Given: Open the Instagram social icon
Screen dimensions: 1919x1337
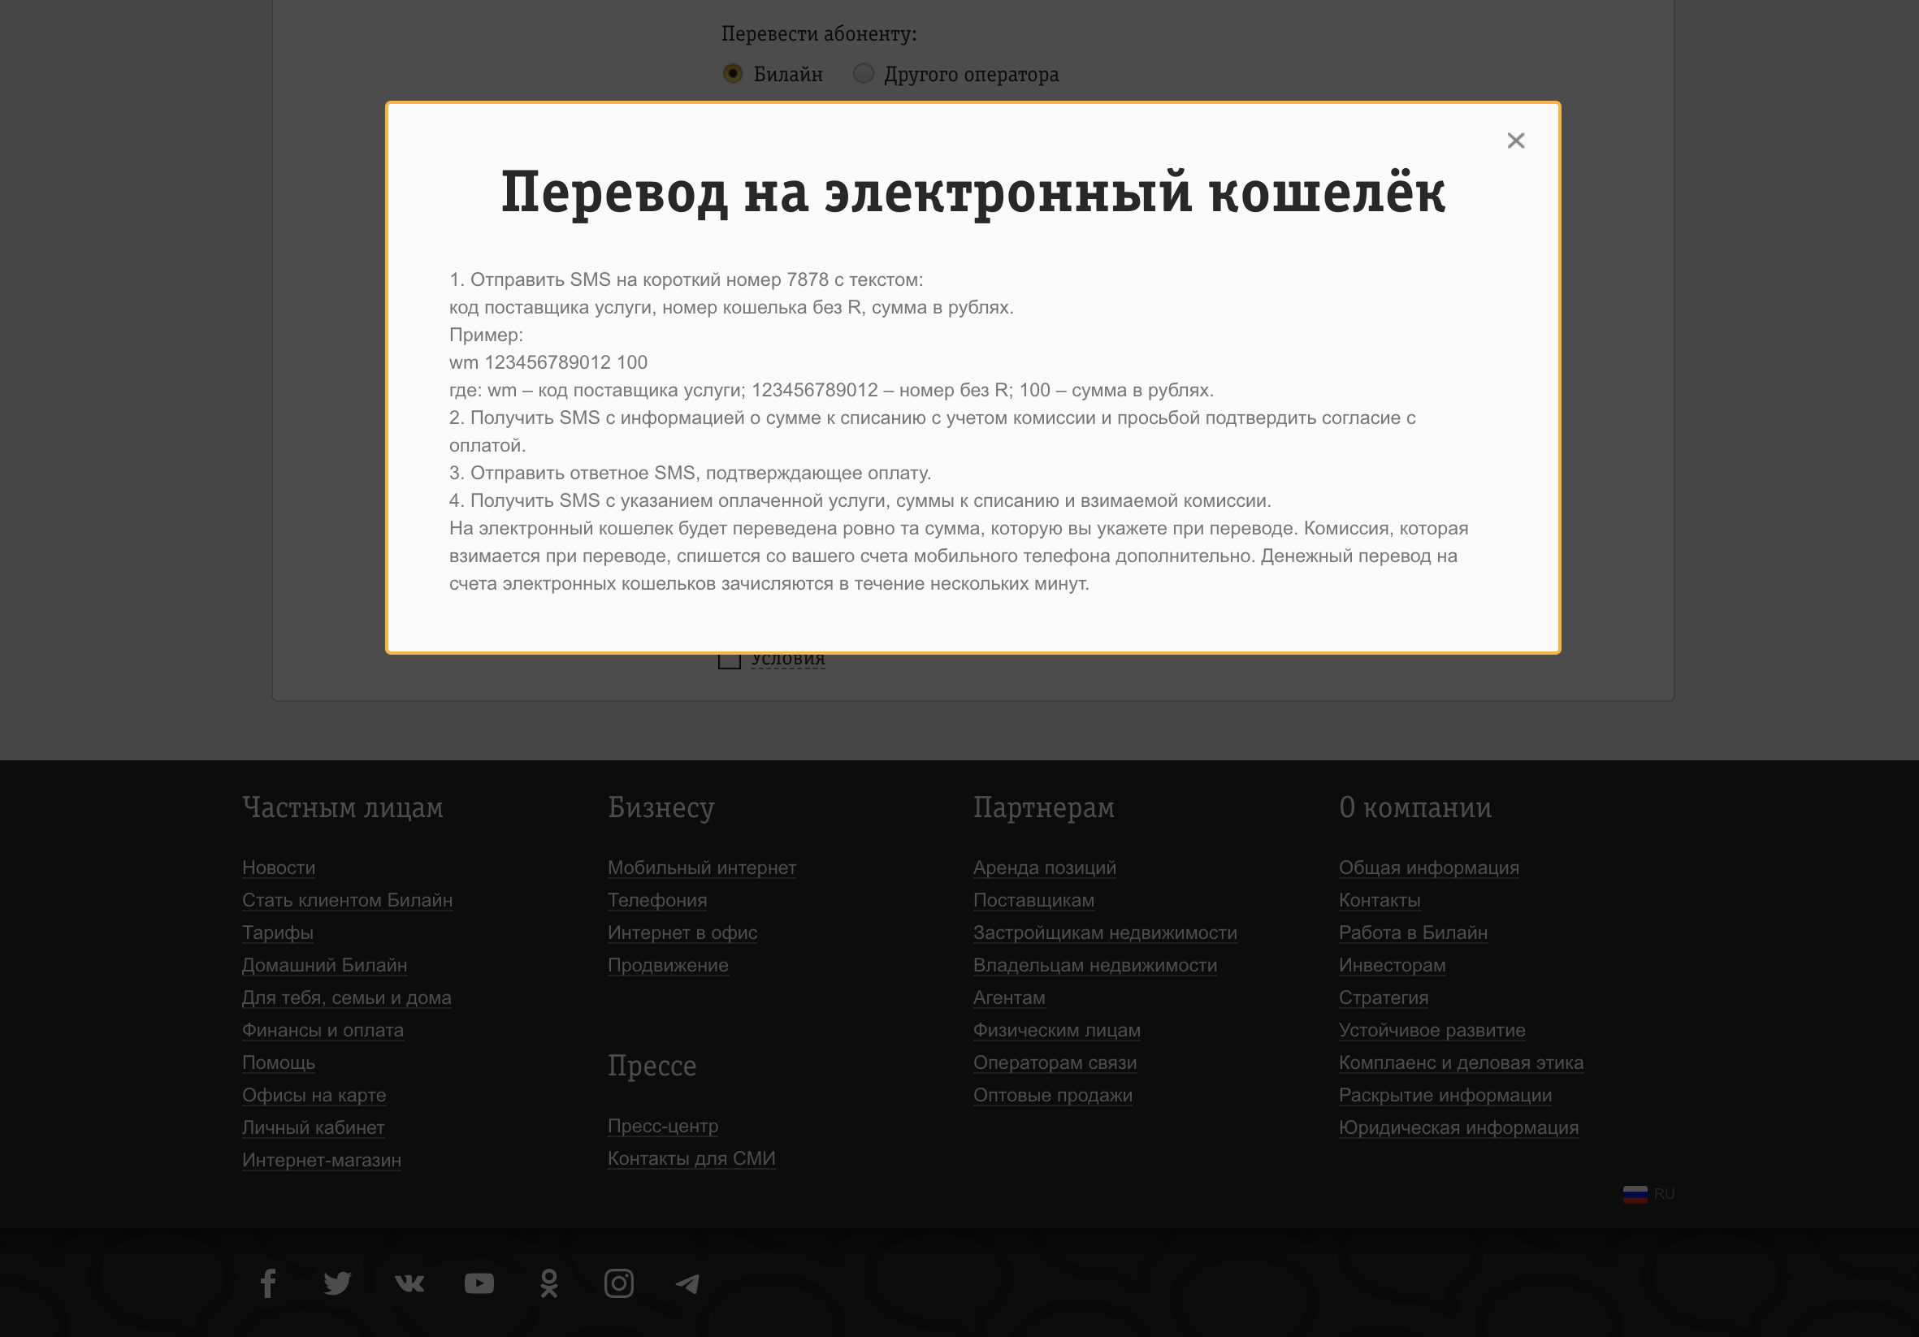Looking at the screenshot, I should click(619, 1284).
